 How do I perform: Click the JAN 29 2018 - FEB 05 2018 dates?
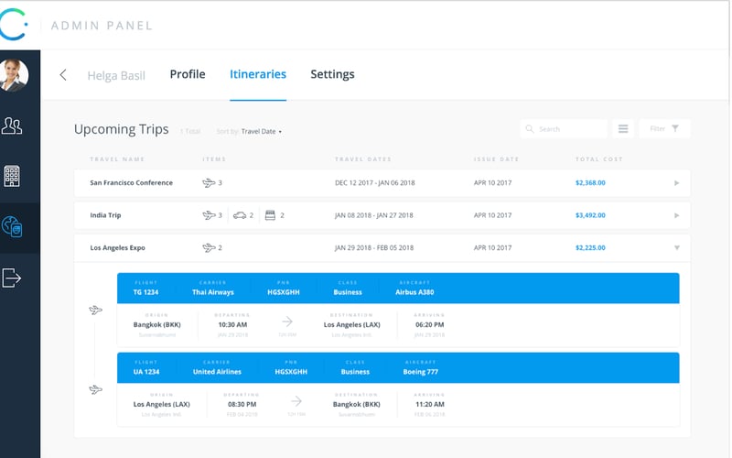coord(374,247)
